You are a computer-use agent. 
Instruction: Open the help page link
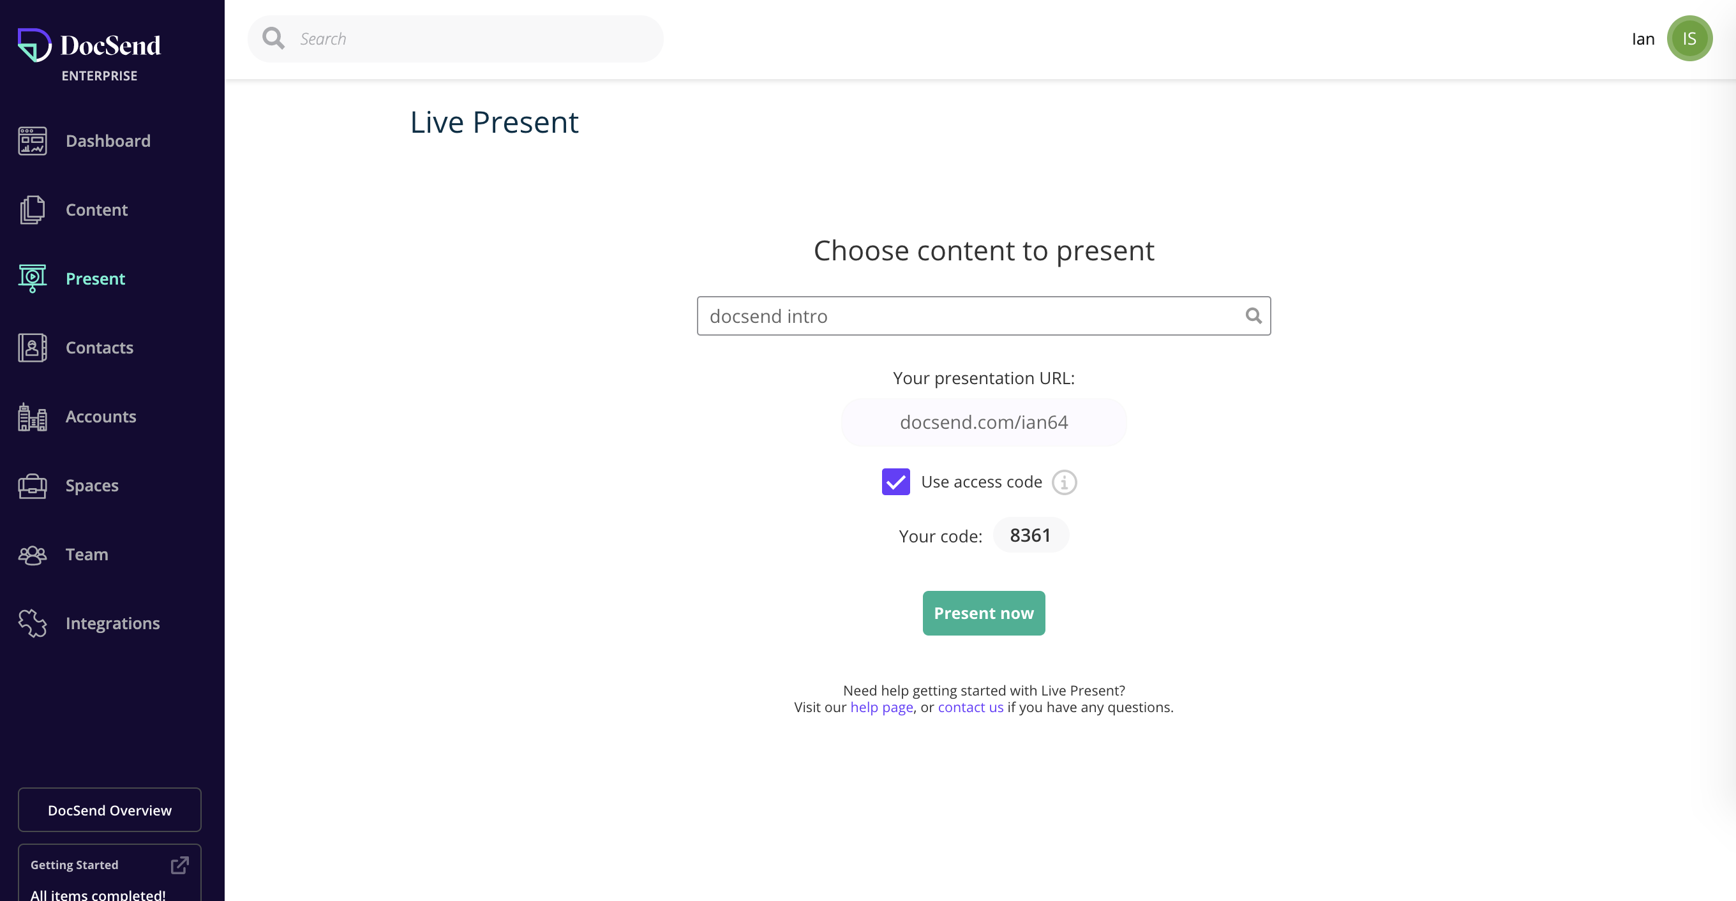coord(881,707)
